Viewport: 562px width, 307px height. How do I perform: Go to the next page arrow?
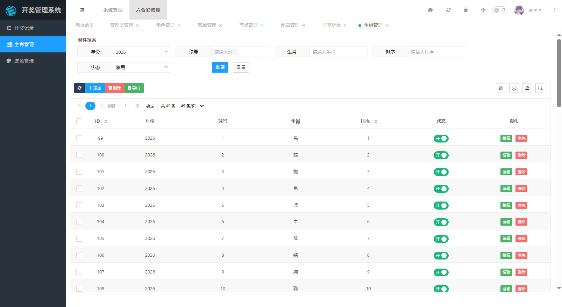tap(101, 106)
